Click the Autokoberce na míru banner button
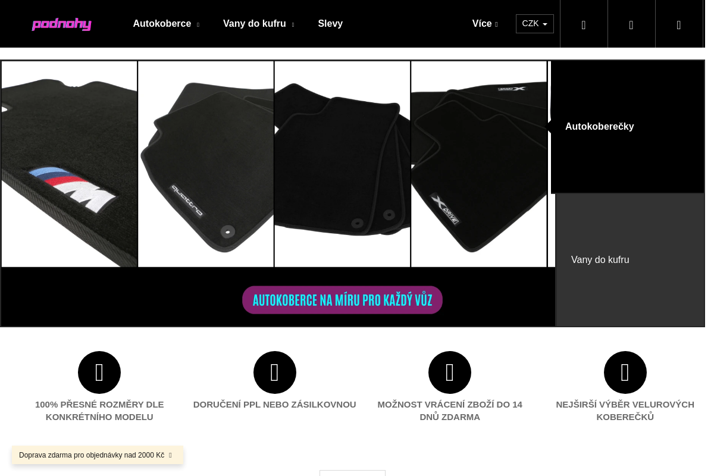This screenshot has height=476, width=714. point(342,300)
